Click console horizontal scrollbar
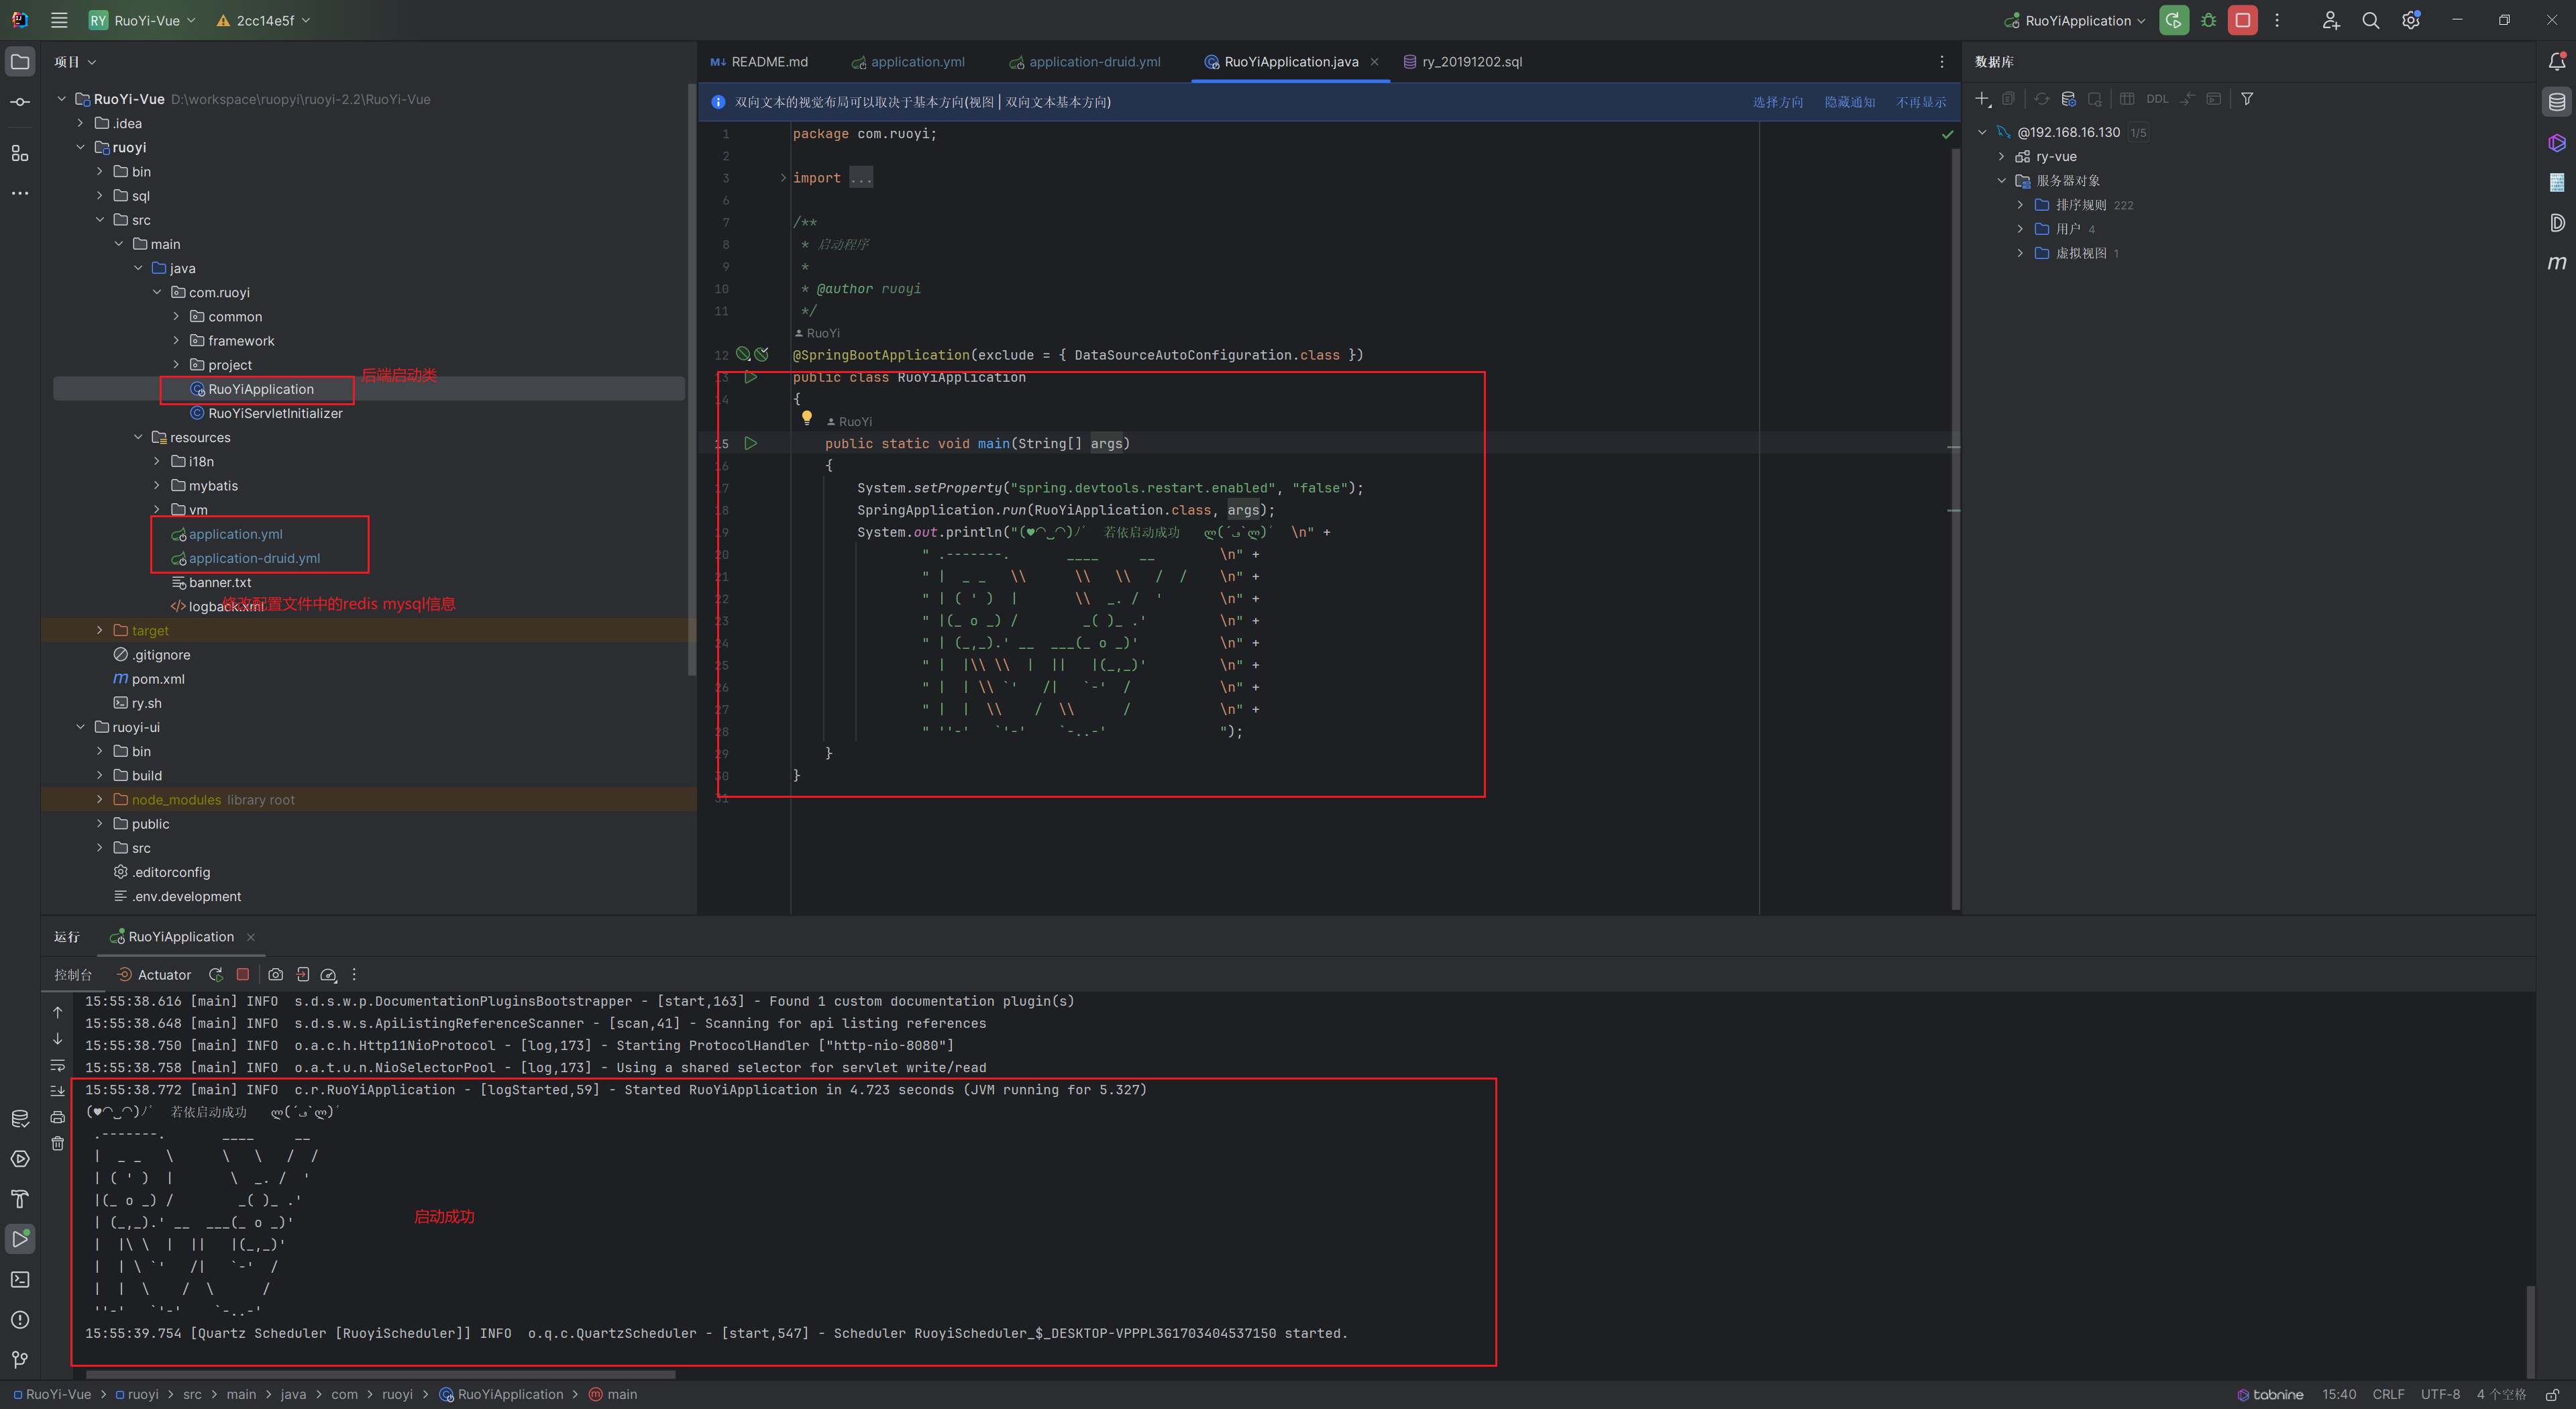The width and height of the screenshot is (2576, 1409). coord(380,1374)
